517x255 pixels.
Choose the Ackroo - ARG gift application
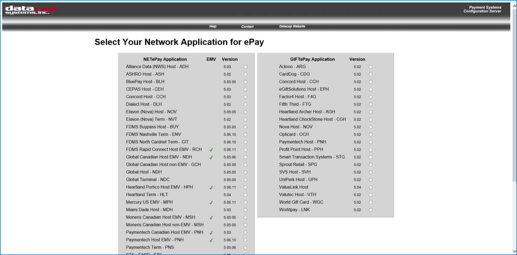(x=371, y=67)
